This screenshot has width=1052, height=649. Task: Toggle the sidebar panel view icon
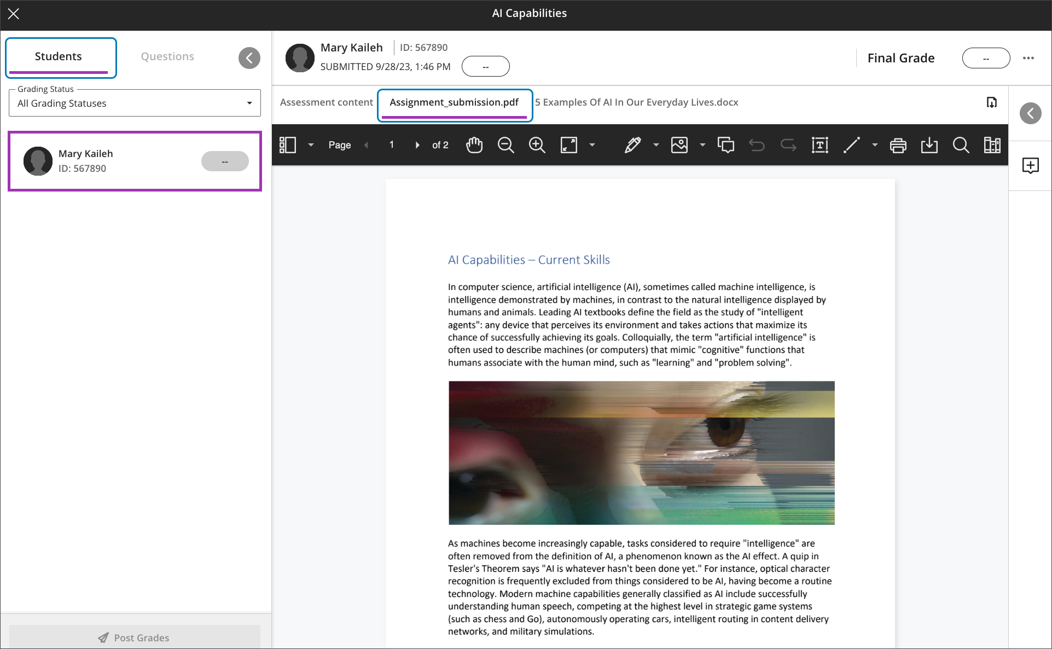[x=288, y=145]
